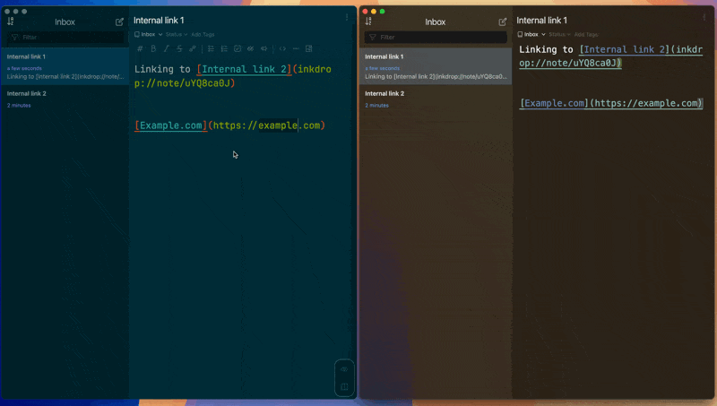Viewport: 717px width, 406px height.
Task: Click the sort notes icon in left window
Action: [x=11, y=22]
